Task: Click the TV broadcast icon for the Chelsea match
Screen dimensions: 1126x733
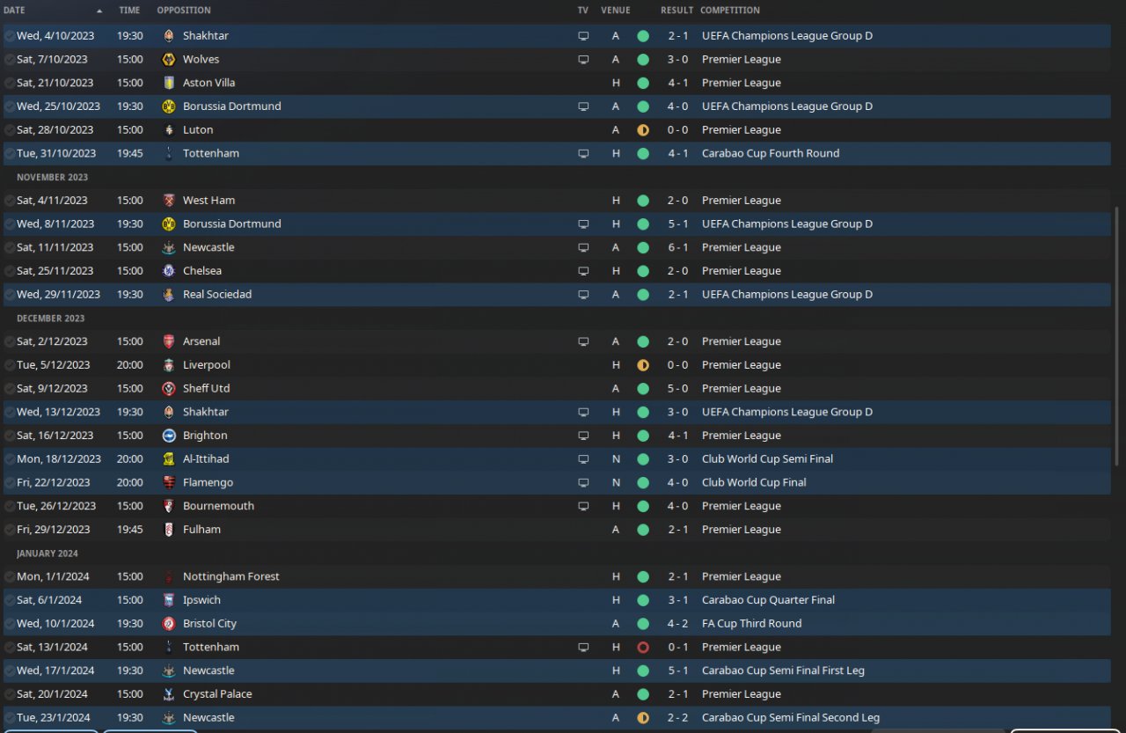Action: pyautogui.click(x=582, y=271)
